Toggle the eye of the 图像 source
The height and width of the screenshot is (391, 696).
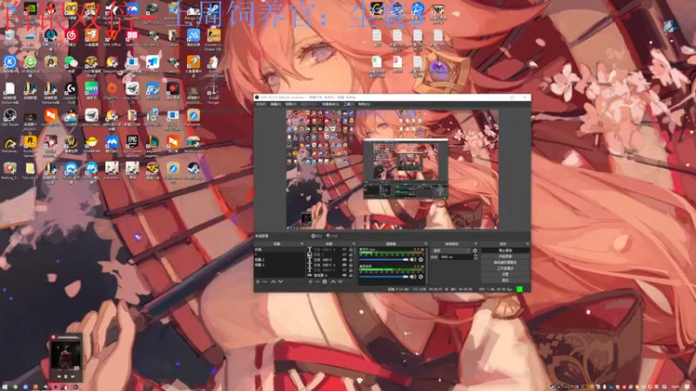coord(345,255)
